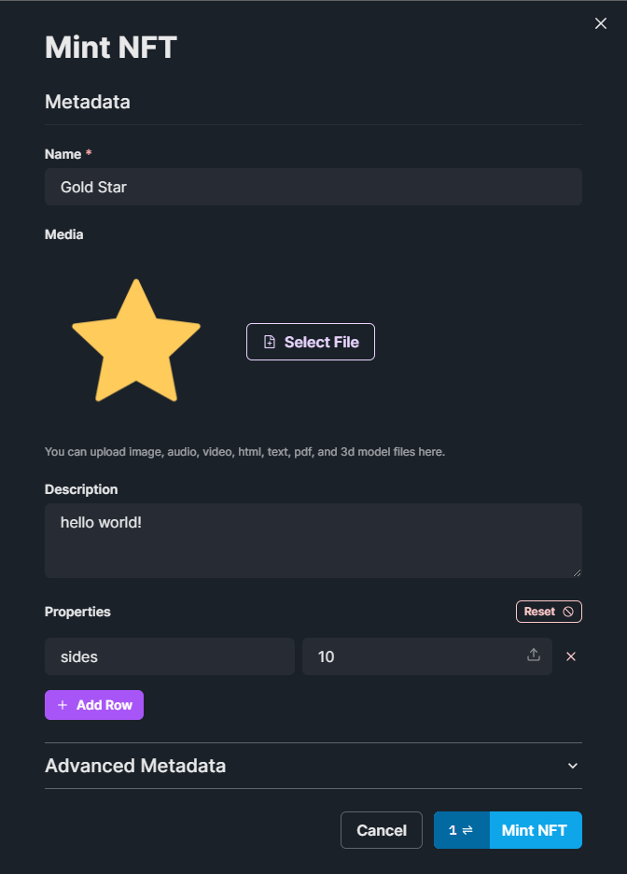Select the Name field containing Gold Star
627x874 pixels.
(313, 187)
